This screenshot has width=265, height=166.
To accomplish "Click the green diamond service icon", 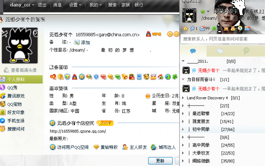I will coord(118,77).
